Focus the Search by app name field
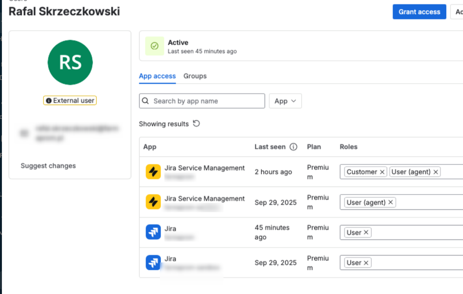 pos(202,101)
